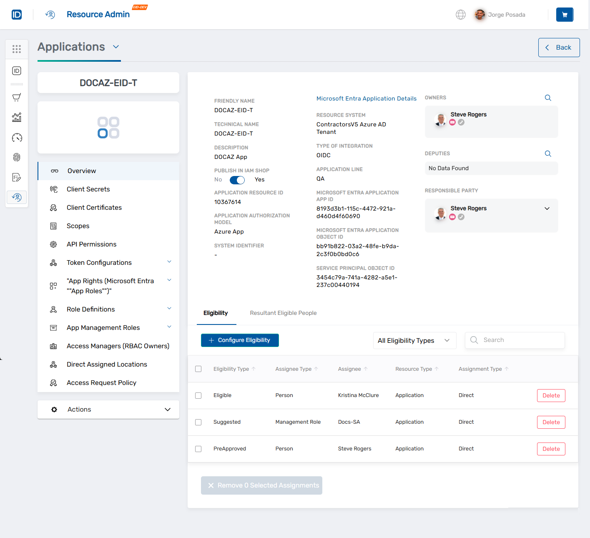Open the apps grid menu in the sidebar
Image resolution: width=590 pixels, height=538 pixels.
coord(17,49)
